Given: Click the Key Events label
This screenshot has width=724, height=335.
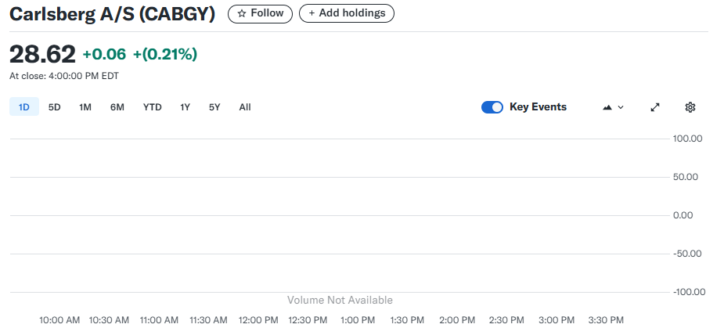Looking at the screenshot, I should [x=538, y=107].
